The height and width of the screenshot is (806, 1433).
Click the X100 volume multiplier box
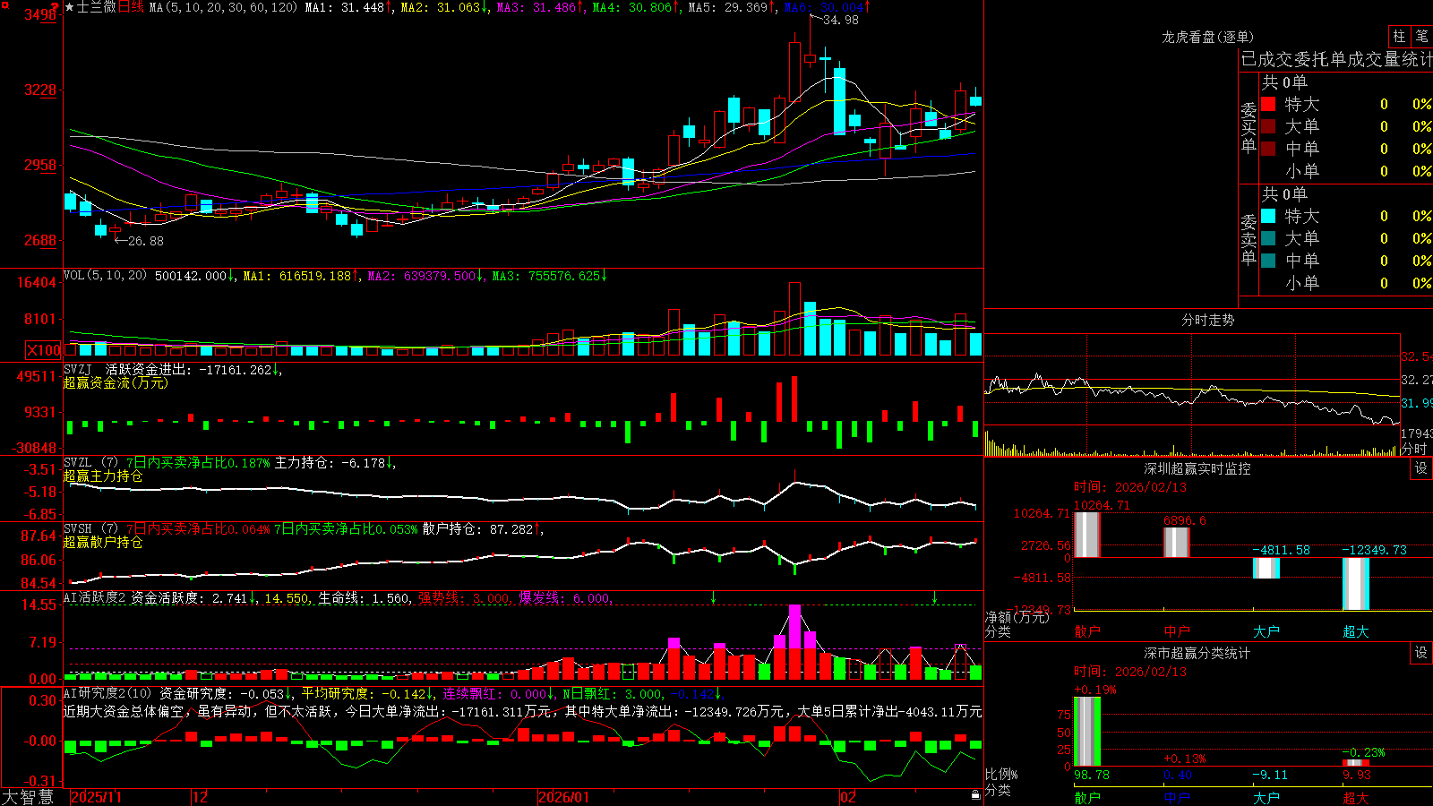tap(44, 350)
